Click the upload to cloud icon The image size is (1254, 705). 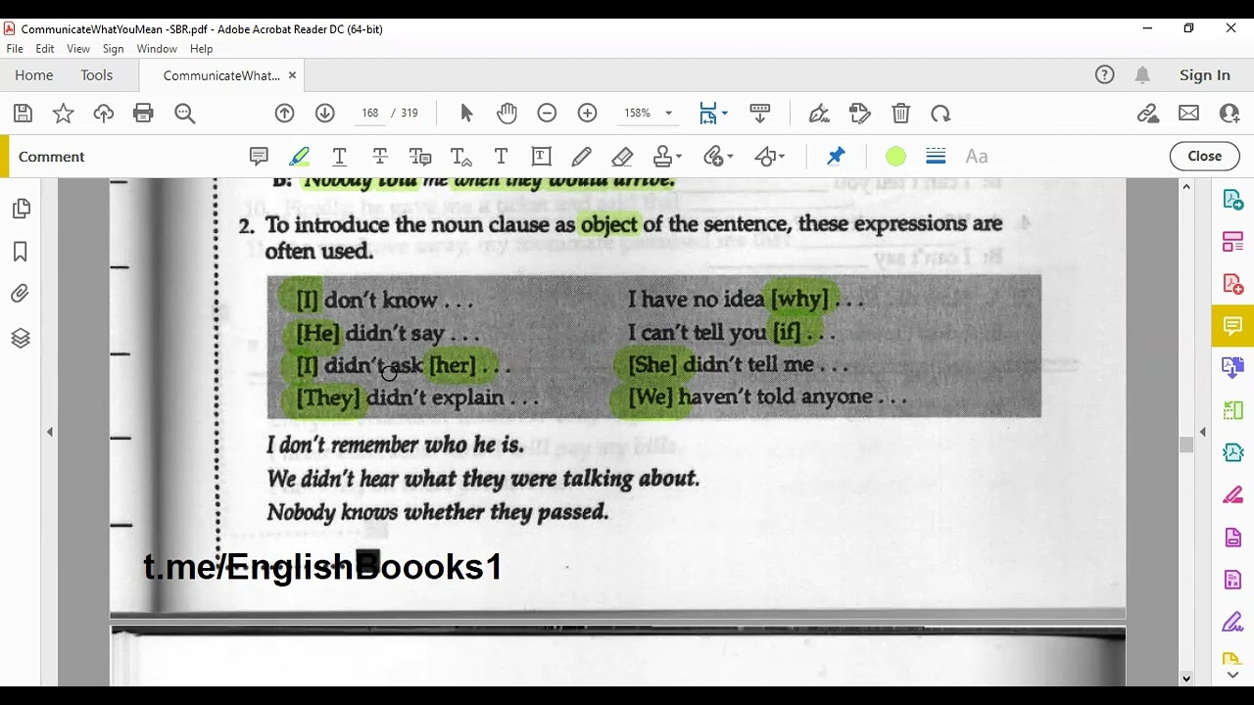(103, 114)
